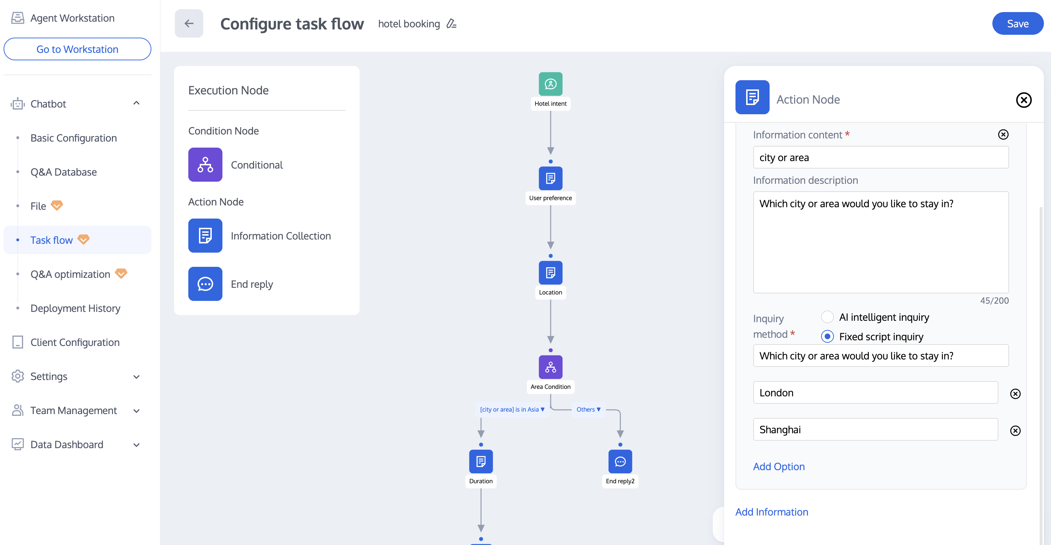The image size is (1051, 545).
Task: Select the End reply palette icon
Action: point(205,284)
